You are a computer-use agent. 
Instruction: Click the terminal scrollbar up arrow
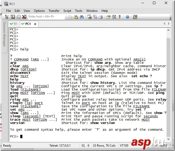[169, 30]
